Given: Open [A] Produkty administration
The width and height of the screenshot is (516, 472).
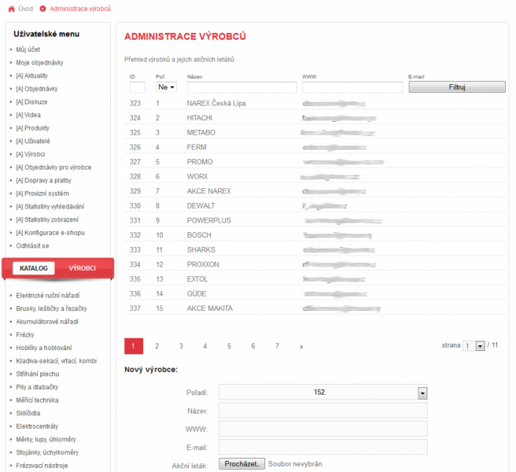Looking at the screenshot, I should coord(32,128).
